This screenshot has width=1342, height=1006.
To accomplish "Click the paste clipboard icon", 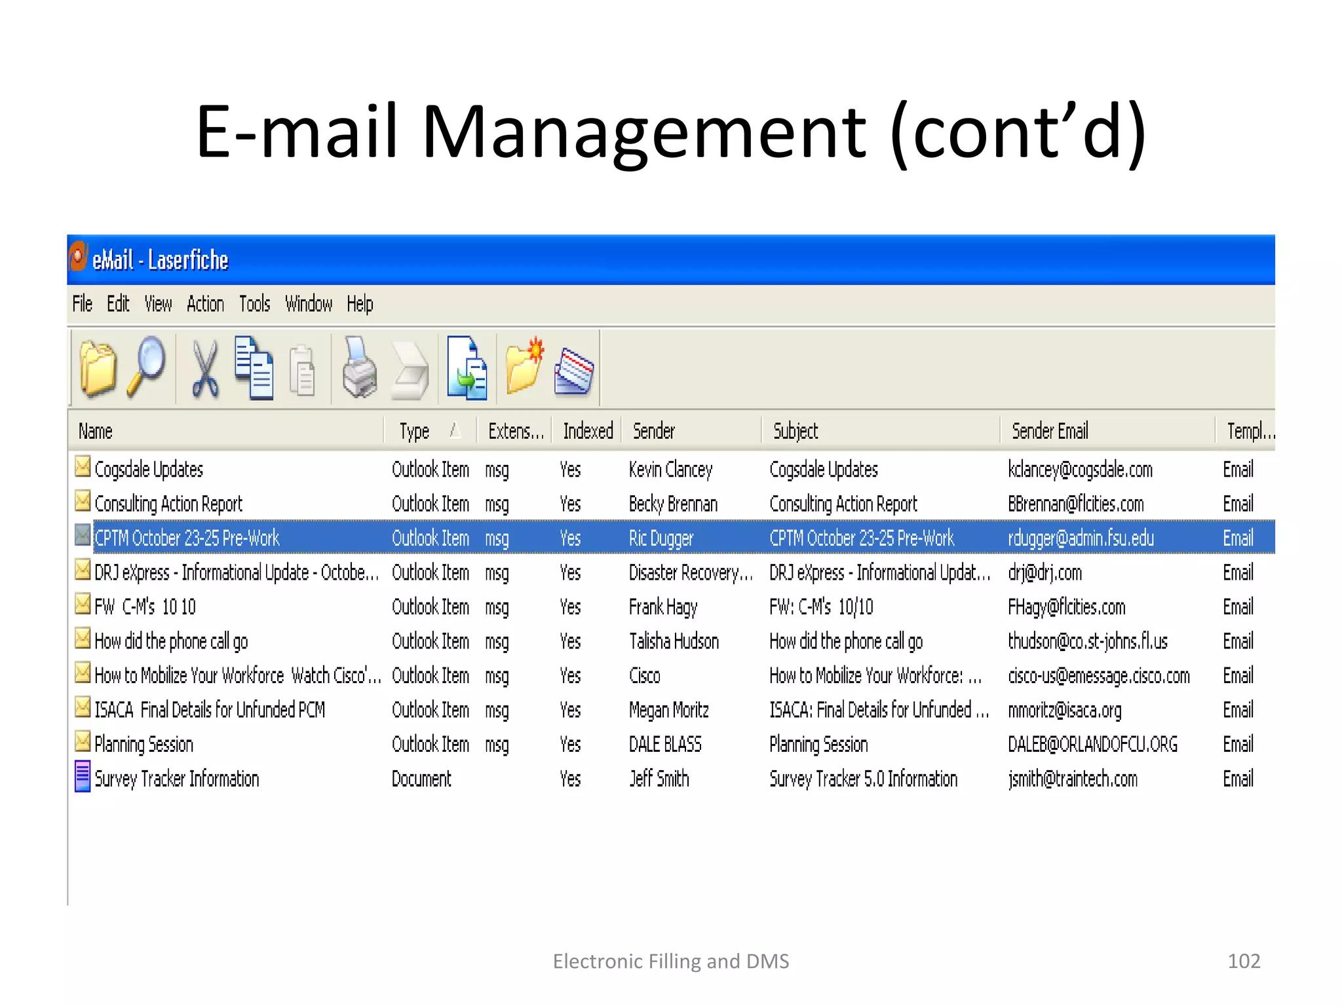I will [x=303, y=371].
